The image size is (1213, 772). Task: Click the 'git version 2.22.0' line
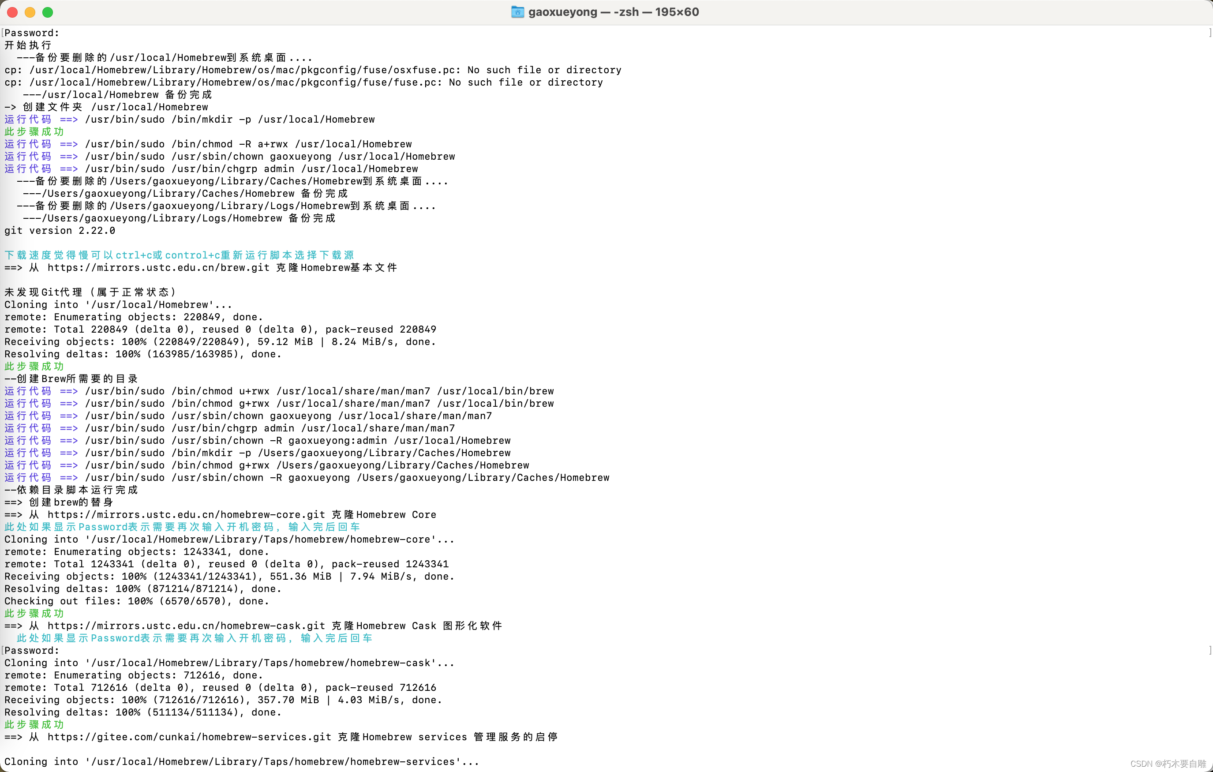tap(60, 230)
